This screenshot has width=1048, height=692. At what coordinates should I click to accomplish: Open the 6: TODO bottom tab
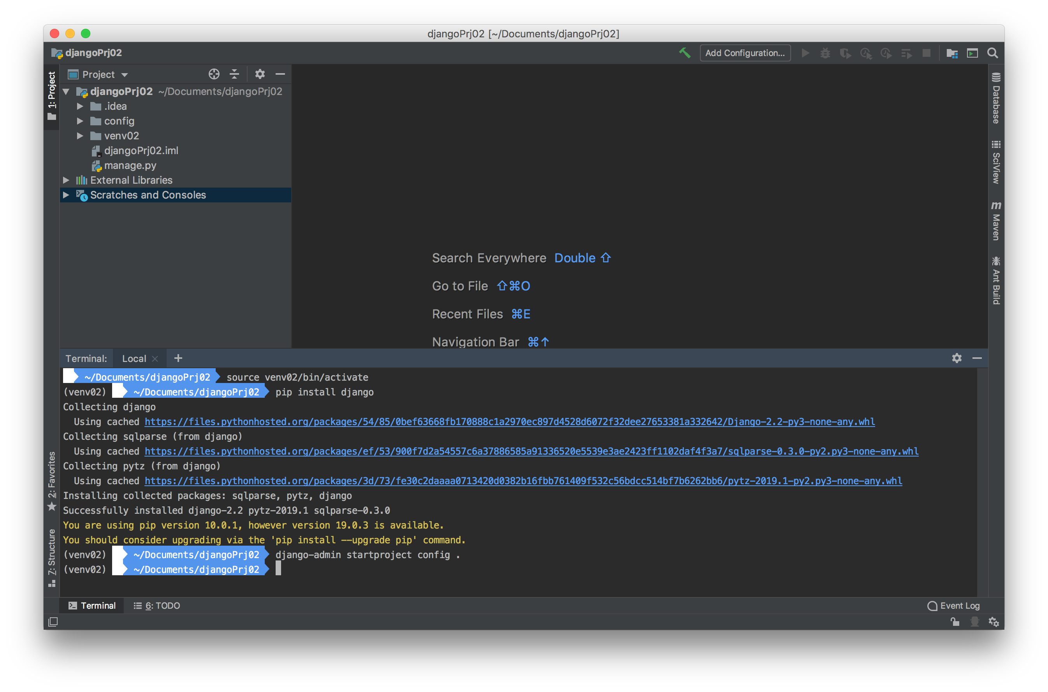157,606
